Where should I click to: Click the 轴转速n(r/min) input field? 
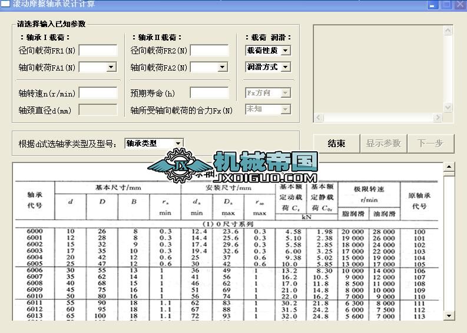tap(98, 93)
